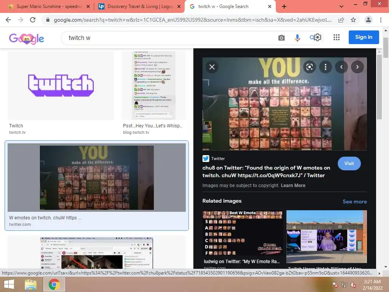Close the Discovery Travel & Living tab
Image resolution: width=389 pixels, height=292 pixels.
click(179, 6)
